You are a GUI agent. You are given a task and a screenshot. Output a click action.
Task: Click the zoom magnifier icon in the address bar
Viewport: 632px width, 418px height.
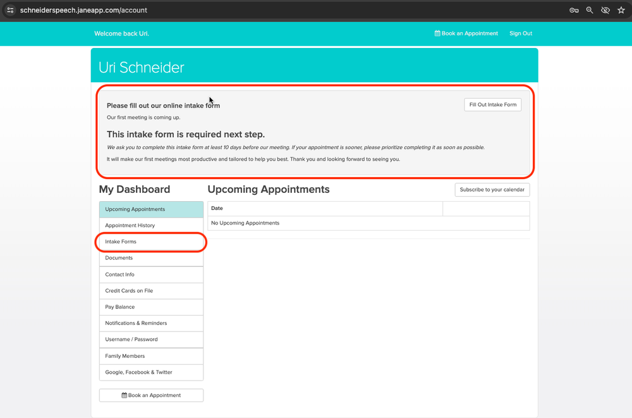point(589,10)
